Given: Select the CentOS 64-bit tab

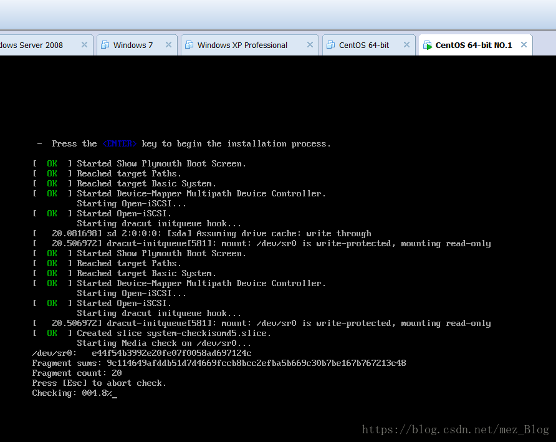Looking at the screenshot, I should click(x=364, y=45).
